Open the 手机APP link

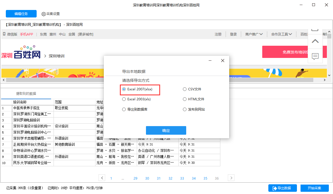pyautogui.click(x=26, y=34)
